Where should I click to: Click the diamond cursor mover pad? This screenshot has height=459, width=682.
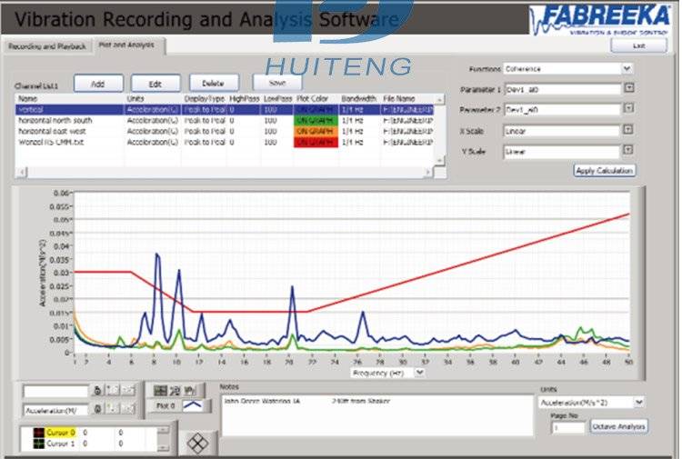[x=197, y=444]
